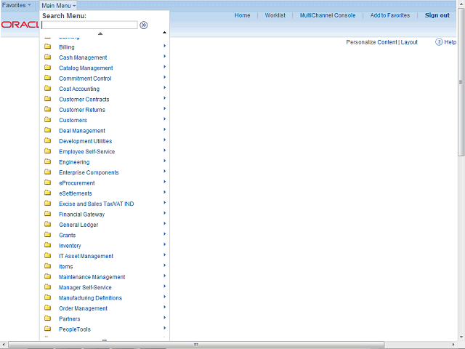The height and width of the screenshot is (349, 465).
Task: Click the folder icon beside Customer Contracts
Action: coord(47,99)
